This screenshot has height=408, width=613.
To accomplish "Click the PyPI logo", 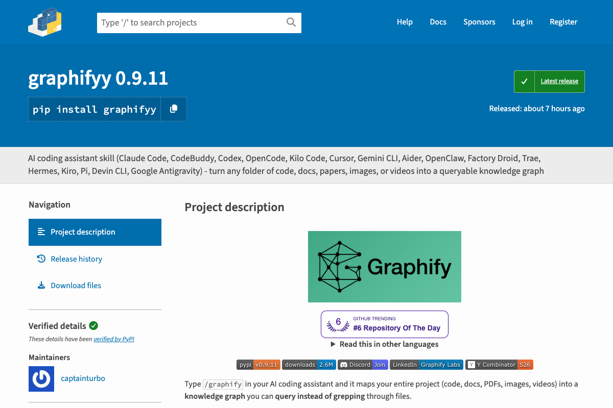I will pyautogui.click(x=45, y=21).
